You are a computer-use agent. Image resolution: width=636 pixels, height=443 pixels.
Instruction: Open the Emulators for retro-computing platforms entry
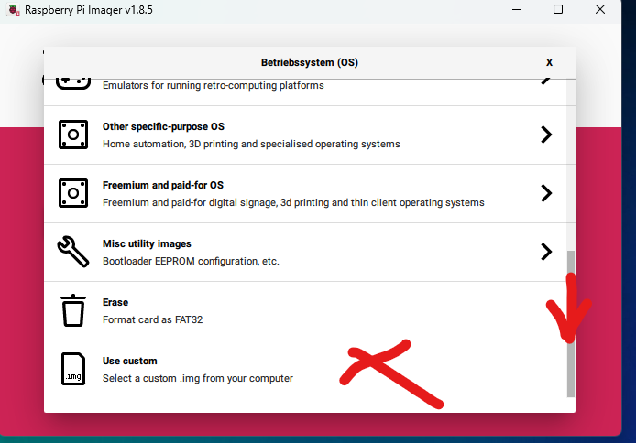tap(305, 92)
